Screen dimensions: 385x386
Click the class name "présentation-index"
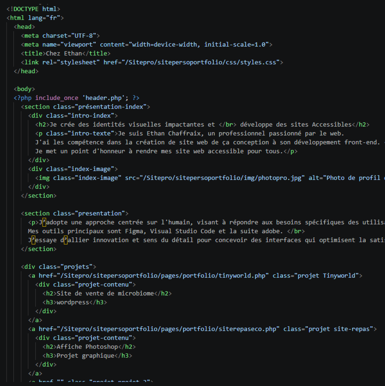pyautogui.click(x=111, y=107)
